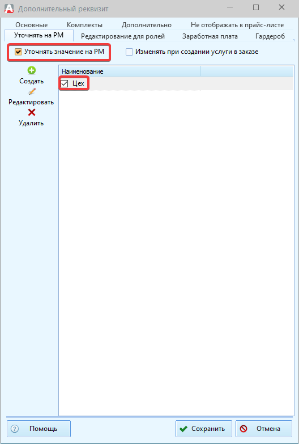Click the green plus Создать icon
Image resolution: width=299 pixels, height=444 pixels.
[x=32, y=70]
